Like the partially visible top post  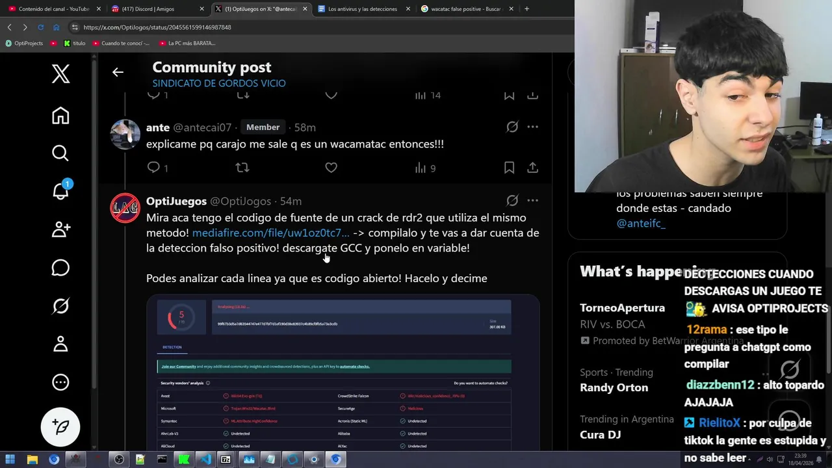(331, 95)
